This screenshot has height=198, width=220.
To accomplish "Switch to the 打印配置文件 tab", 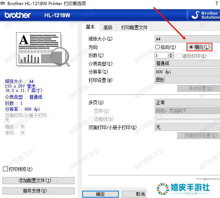I will 134,27.
